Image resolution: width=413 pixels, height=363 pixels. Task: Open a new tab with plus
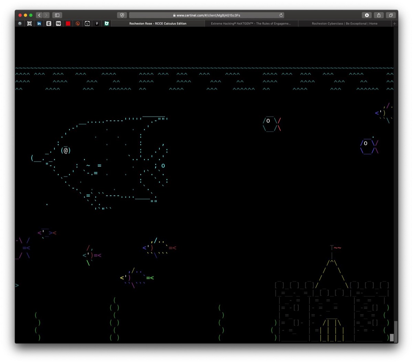coord(394,24)
